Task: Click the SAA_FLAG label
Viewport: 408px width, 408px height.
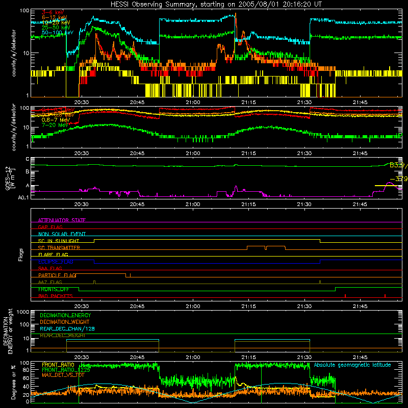Action: [x=50, y=268]
